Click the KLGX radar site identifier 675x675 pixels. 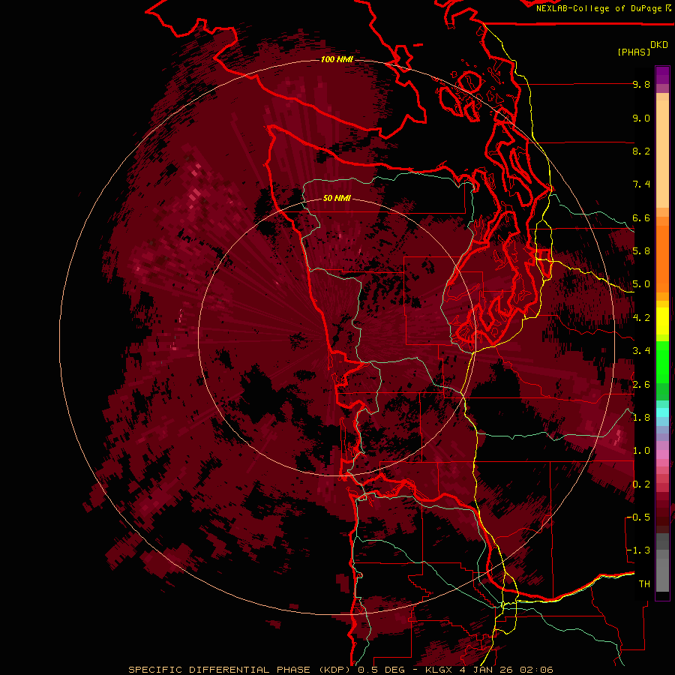click(x=439, y=670)
